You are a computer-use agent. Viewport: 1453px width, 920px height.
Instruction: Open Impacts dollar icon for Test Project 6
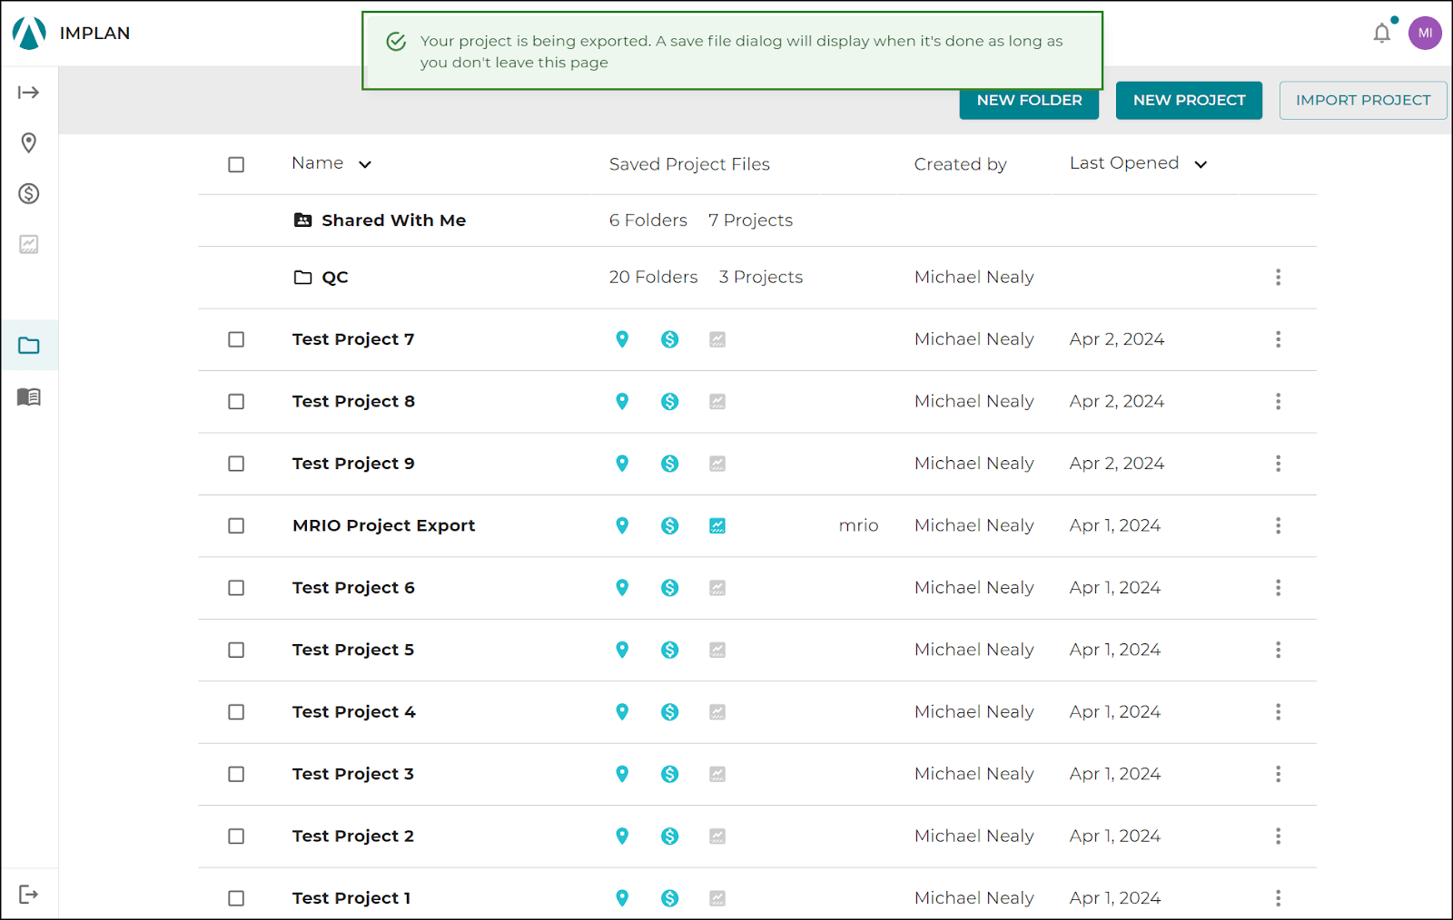coord(670,588)
